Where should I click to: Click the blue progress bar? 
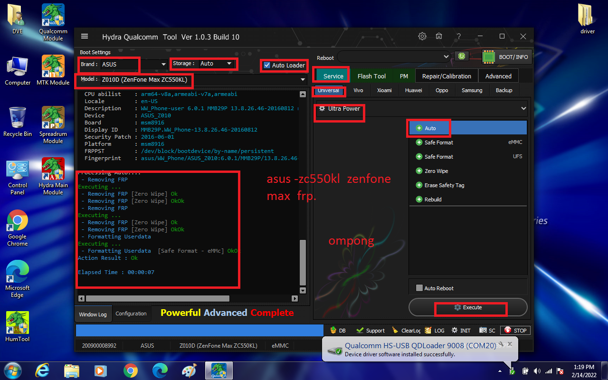tap(199, 331)
